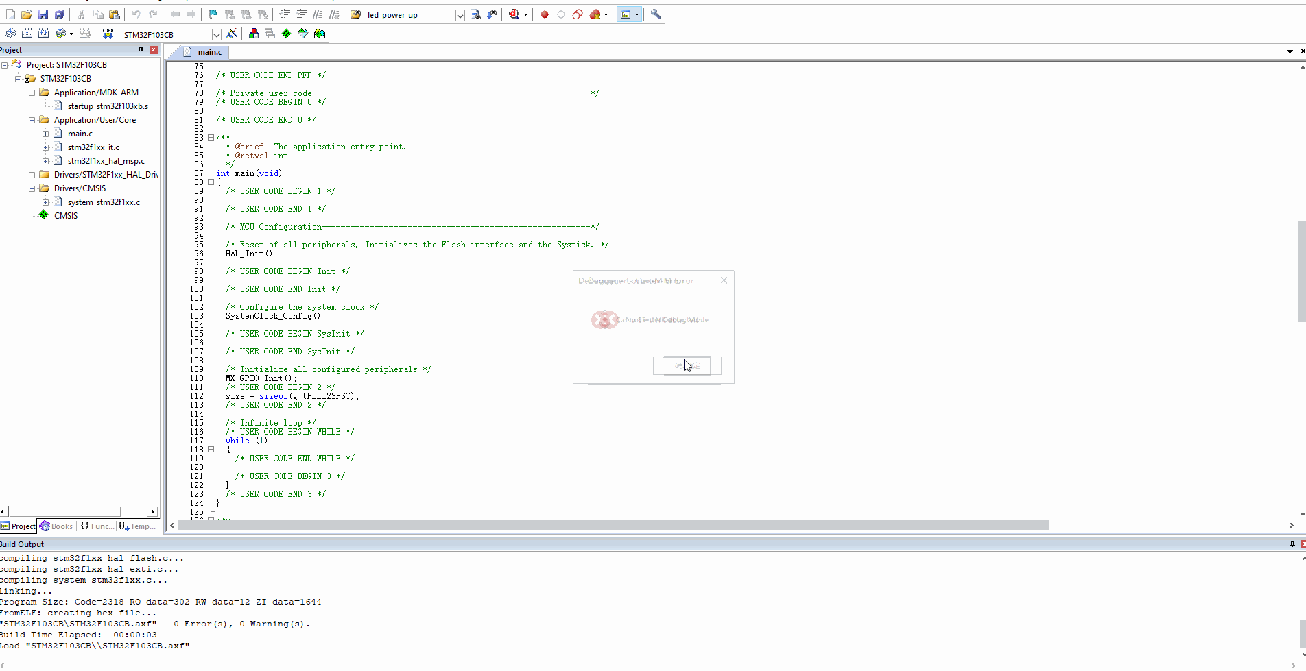Screen dimensions: 1306x671
Task: Open Configuration with the wrench icon
Action: 656,14
